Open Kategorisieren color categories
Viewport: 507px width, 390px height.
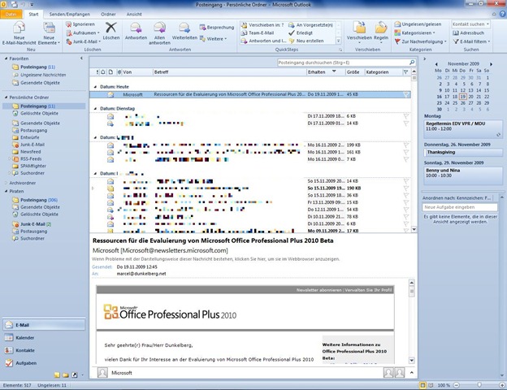pyautogui.click(x=414, y=32)
